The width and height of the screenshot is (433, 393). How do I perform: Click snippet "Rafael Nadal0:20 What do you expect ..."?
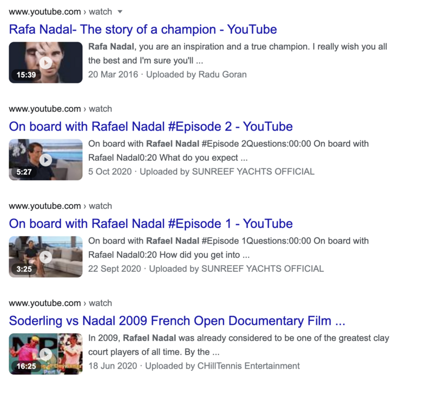pyautogui.click(x=168, y=158)
